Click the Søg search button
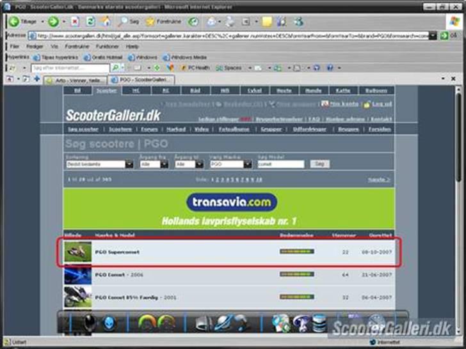466x349 pixels. pyautogui.click(x=319, y=164)
